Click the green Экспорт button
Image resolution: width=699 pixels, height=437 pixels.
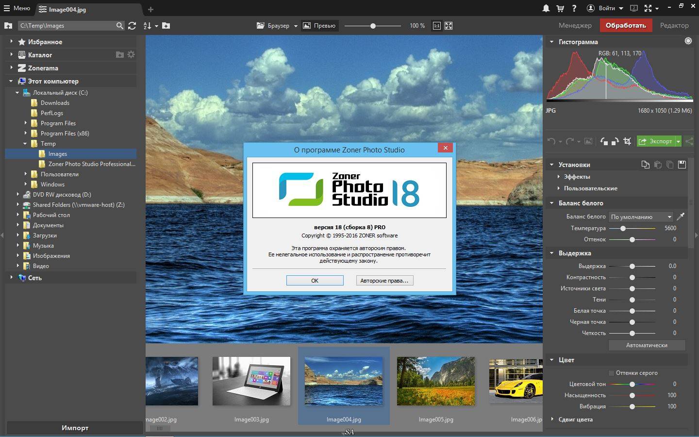click(655, 141)
